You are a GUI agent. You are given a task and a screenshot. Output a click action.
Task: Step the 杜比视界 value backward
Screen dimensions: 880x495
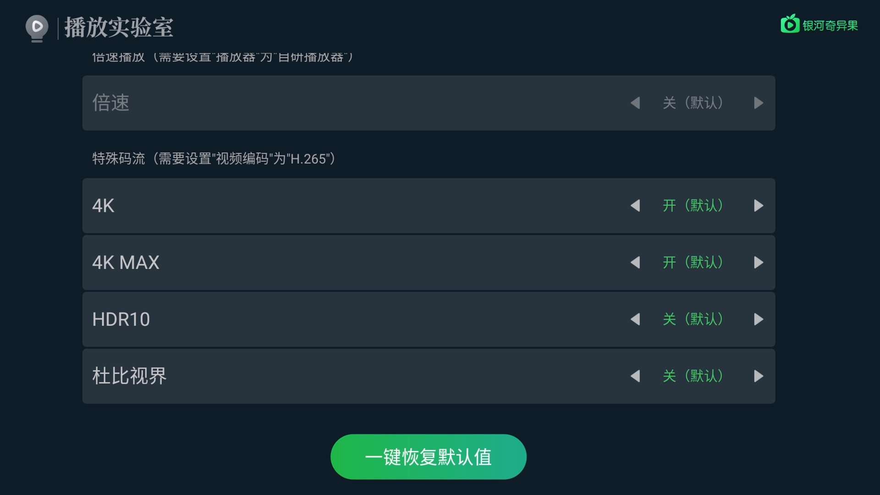[636, 376]
